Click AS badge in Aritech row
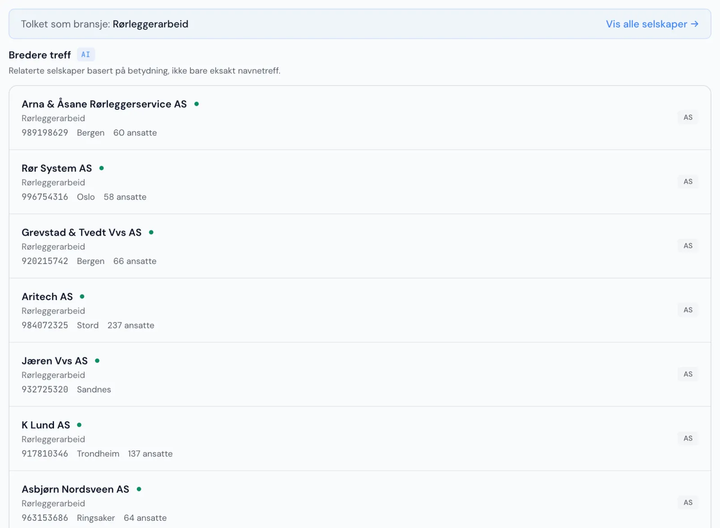Screen dimensions: 720x528 coord(688,310)
